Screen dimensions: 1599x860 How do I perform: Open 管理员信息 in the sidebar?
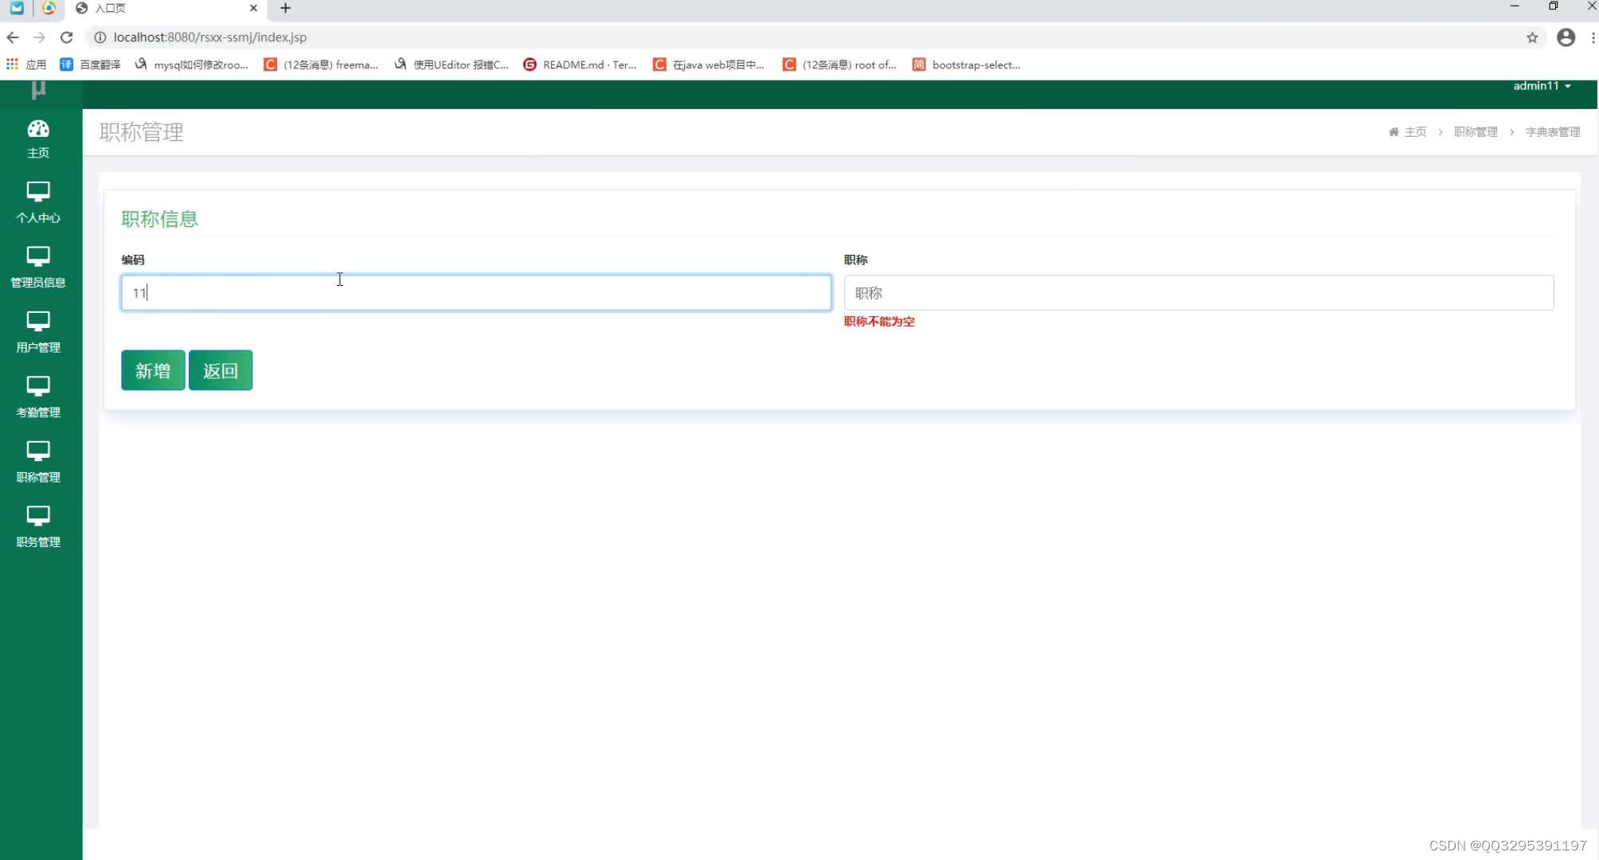38,267
